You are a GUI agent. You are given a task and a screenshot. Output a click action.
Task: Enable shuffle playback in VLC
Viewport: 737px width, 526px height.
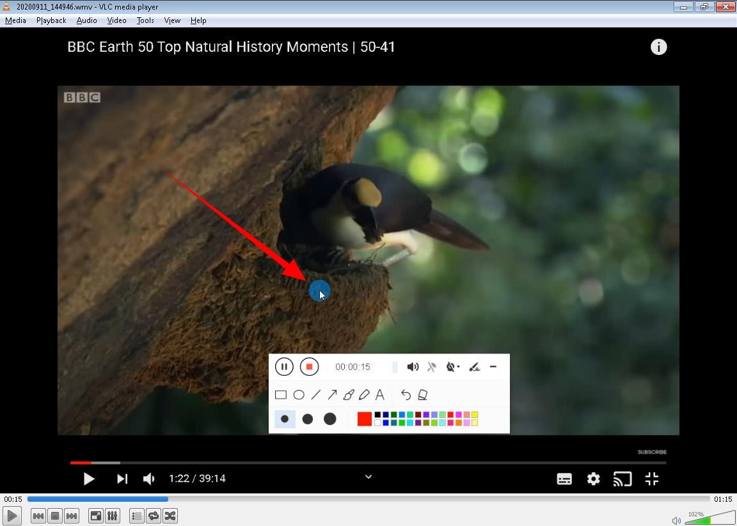pyautogui.click(x=170, y=516)
